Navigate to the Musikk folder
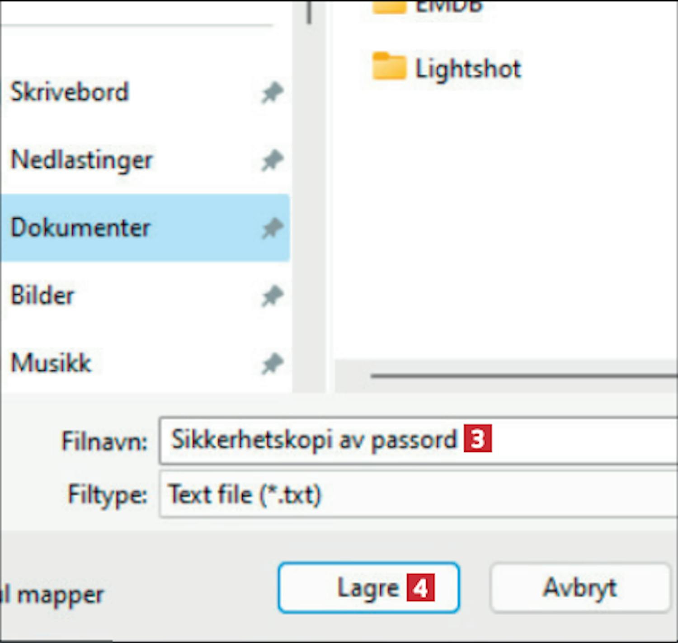This screenshot has height=643, width=678. pos(51,363)
